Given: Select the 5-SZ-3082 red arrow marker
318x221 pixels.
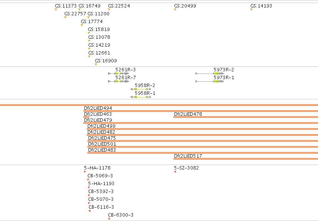Looking at the screenshot, I should click(175, 172).
